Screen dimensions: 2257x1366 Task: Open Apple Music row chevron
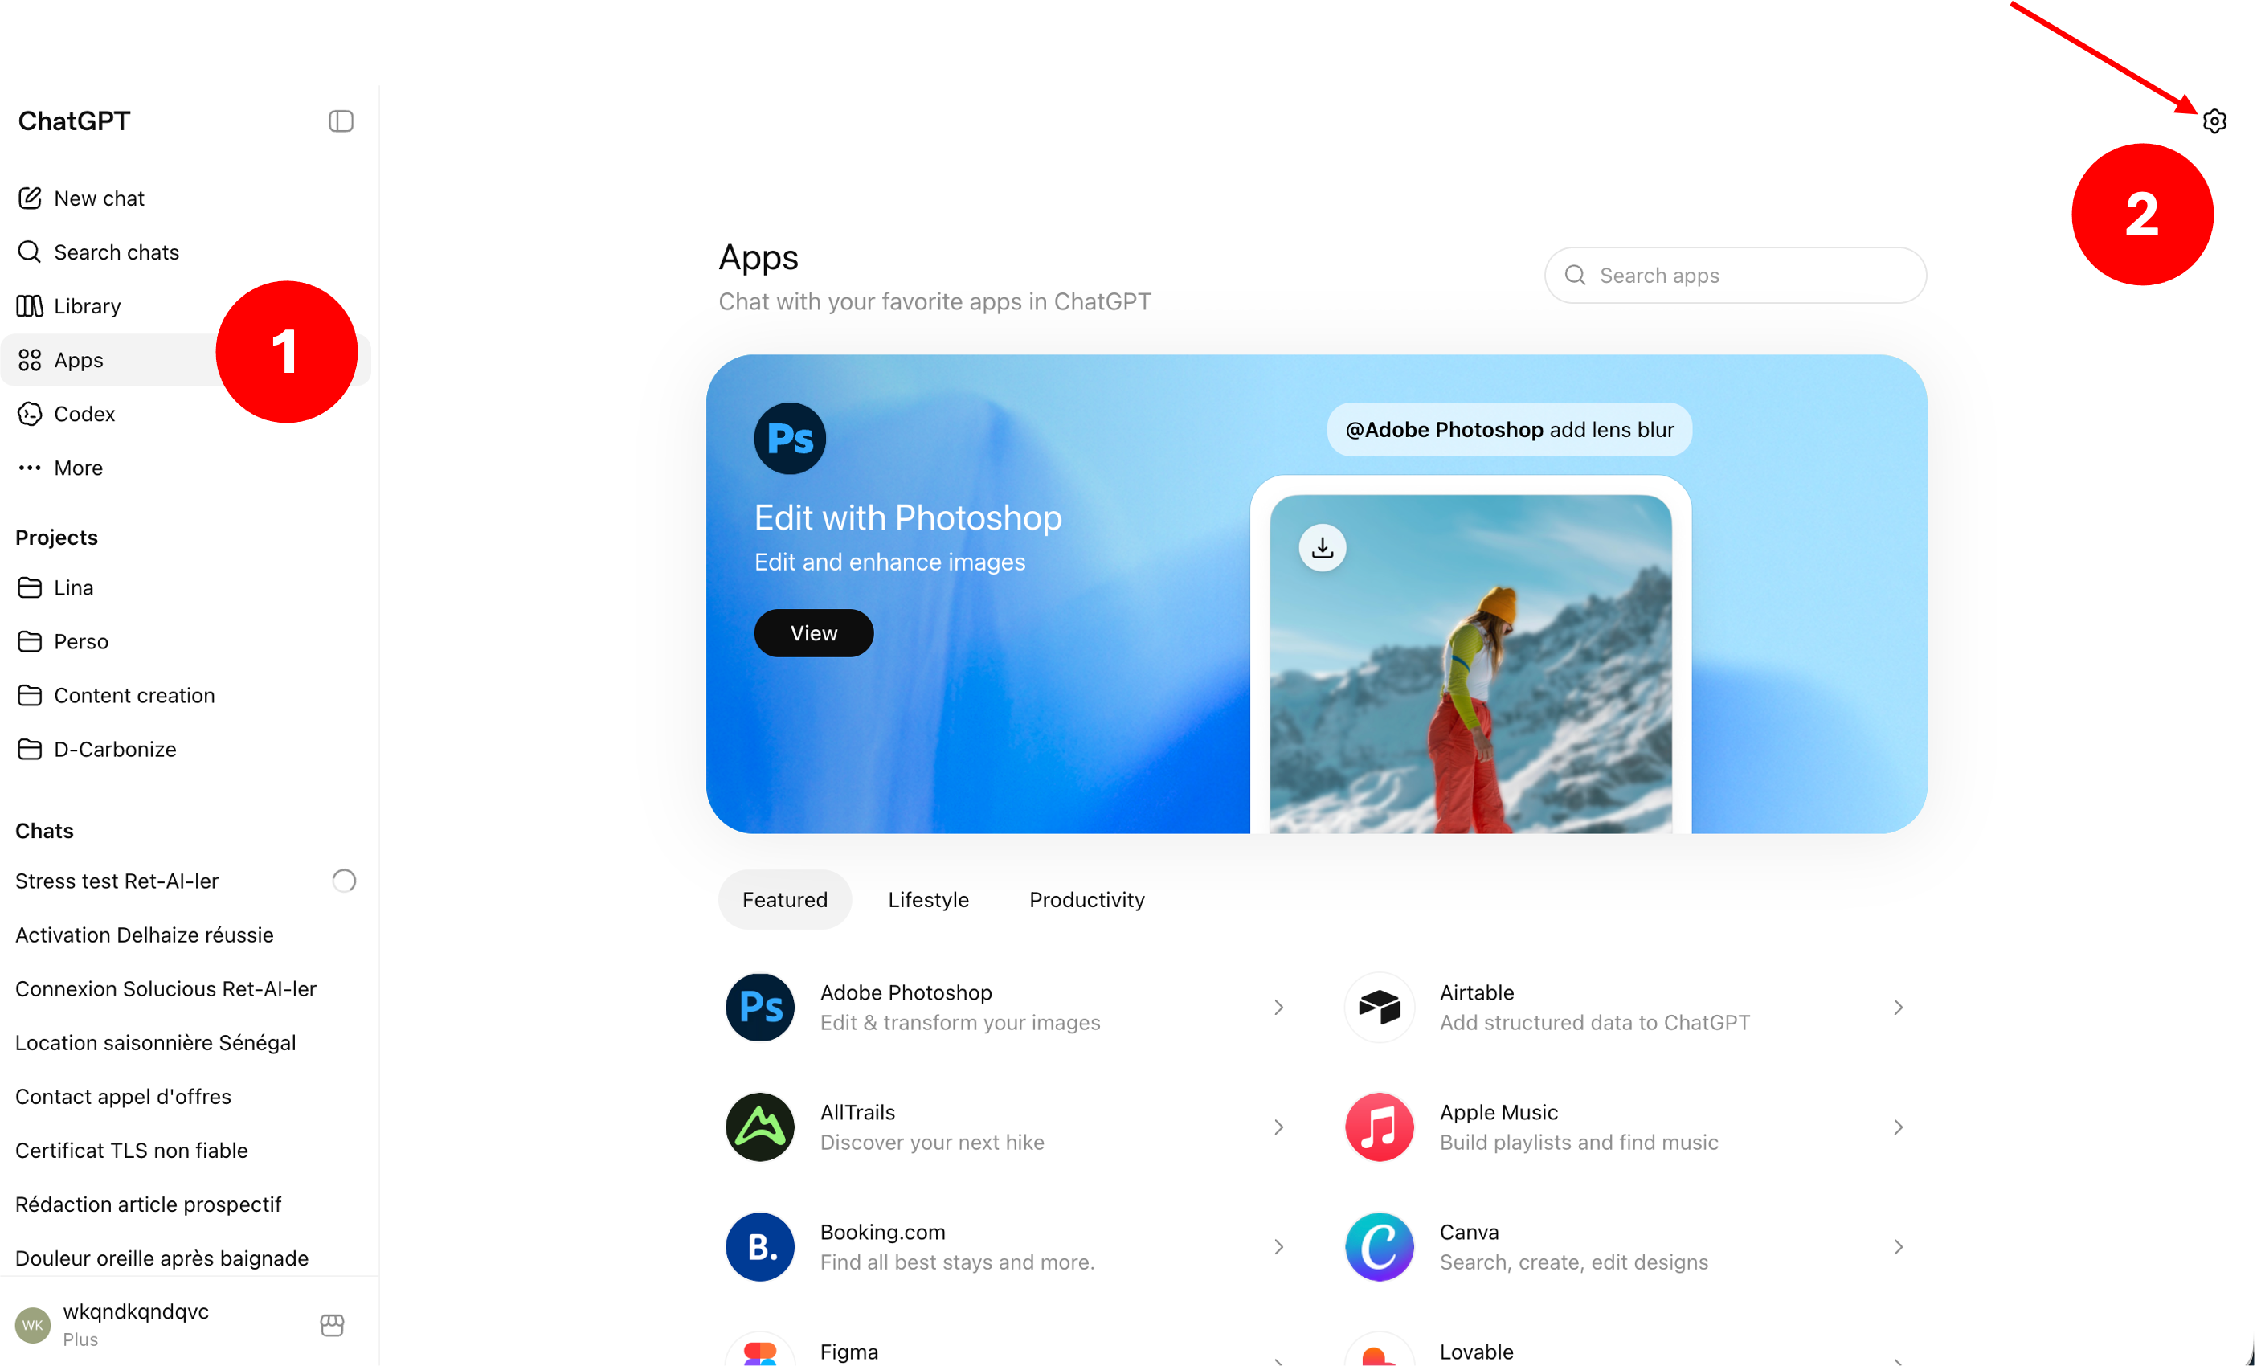tap(1898, 1127)
